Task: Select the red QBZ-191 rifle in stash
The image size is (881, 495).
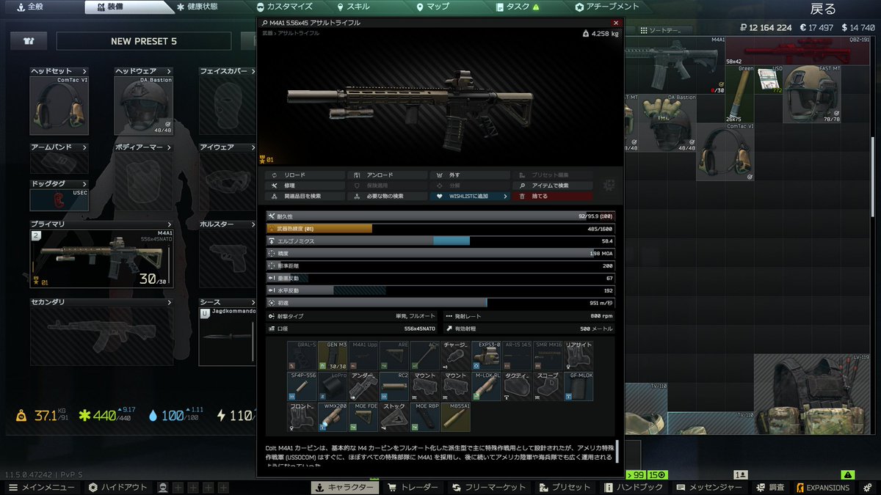Action: [x=798, y=51]
